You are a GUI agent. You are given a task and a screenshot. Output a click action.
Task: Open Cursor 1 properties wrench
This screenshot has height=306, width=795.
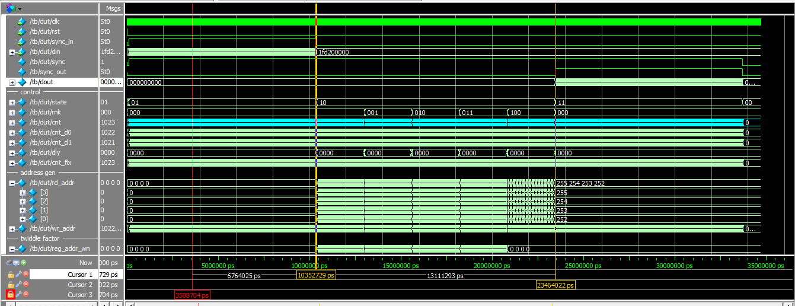pos(18,275)
